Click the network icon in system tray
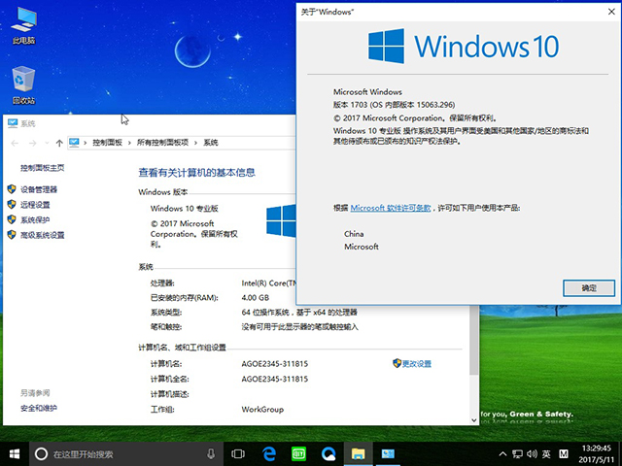Image resolution: width=622 pixels, height=466 pixels. coord(517,454)
